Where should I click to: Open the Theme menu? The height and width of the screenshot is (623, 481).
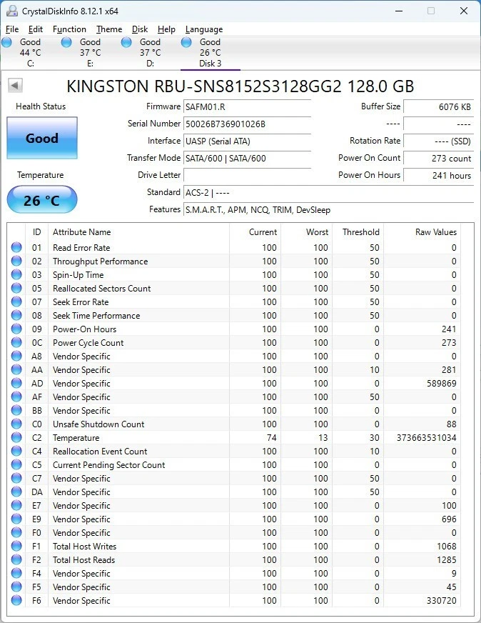pyautogui.click(x=109, y=29)
